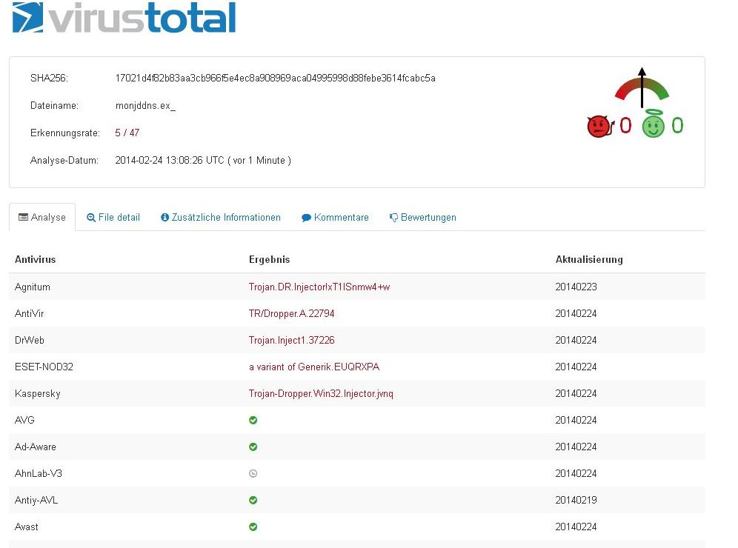Screen dimensions: 738x548
Task: Click the Erkennungsrate field label
Action: (65, 133)
